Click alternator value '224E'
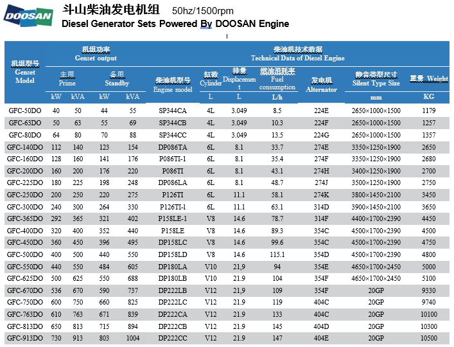This screenshot has height=347, width=454. point(321,111)
